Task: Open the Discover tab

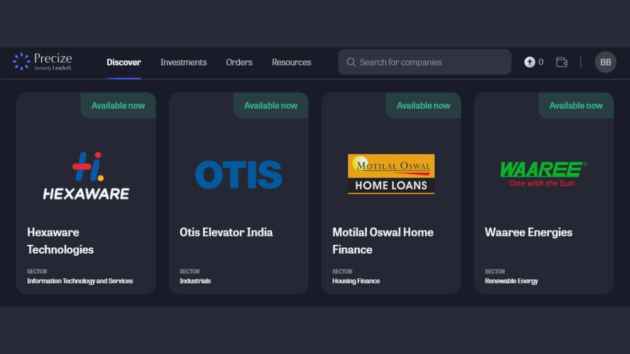Action: tap(124, 62)
